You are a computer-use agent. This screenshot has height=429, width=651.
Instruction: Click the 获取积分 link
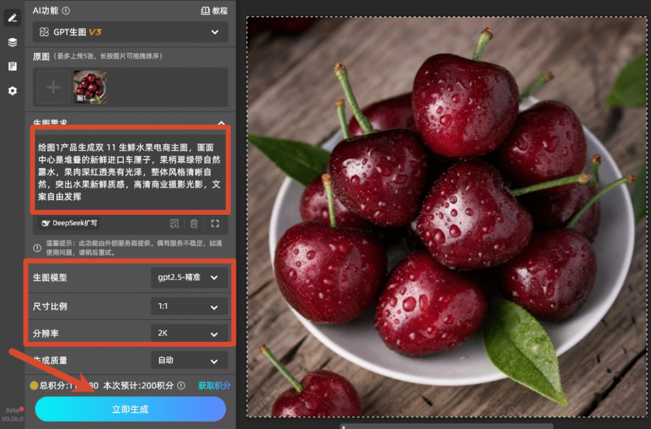coord(214,385)
